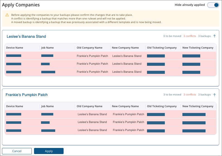This screenshot has width=222, height=156.
Task: Click 3 conflicts in Frankie's Pumpkin Patch
Action: point(190,95)
